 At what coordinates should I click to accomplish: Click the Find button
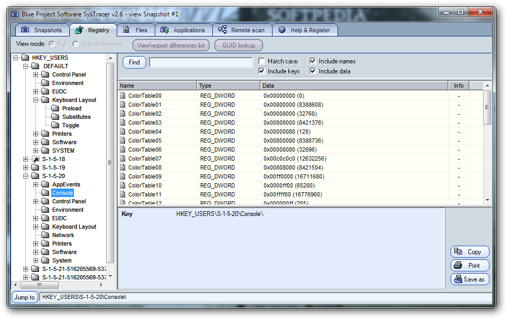(x=134, y=62)
